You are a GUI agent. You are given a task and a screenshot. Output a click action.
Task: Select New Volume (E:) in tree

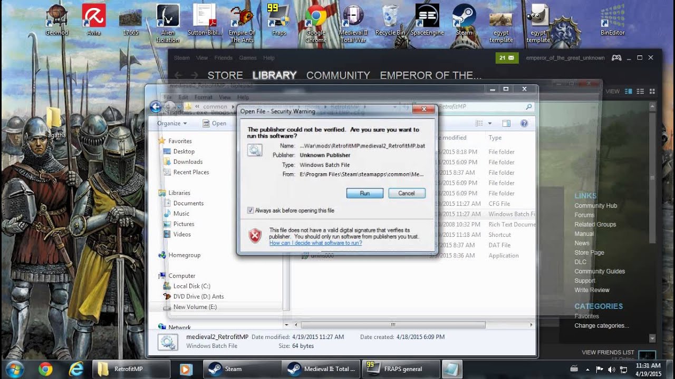coord(195,307)
